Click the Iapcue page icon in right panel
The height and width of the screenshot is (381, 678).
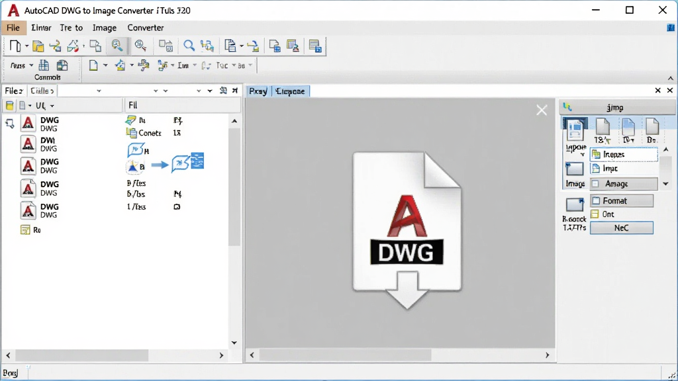point(575,129)
